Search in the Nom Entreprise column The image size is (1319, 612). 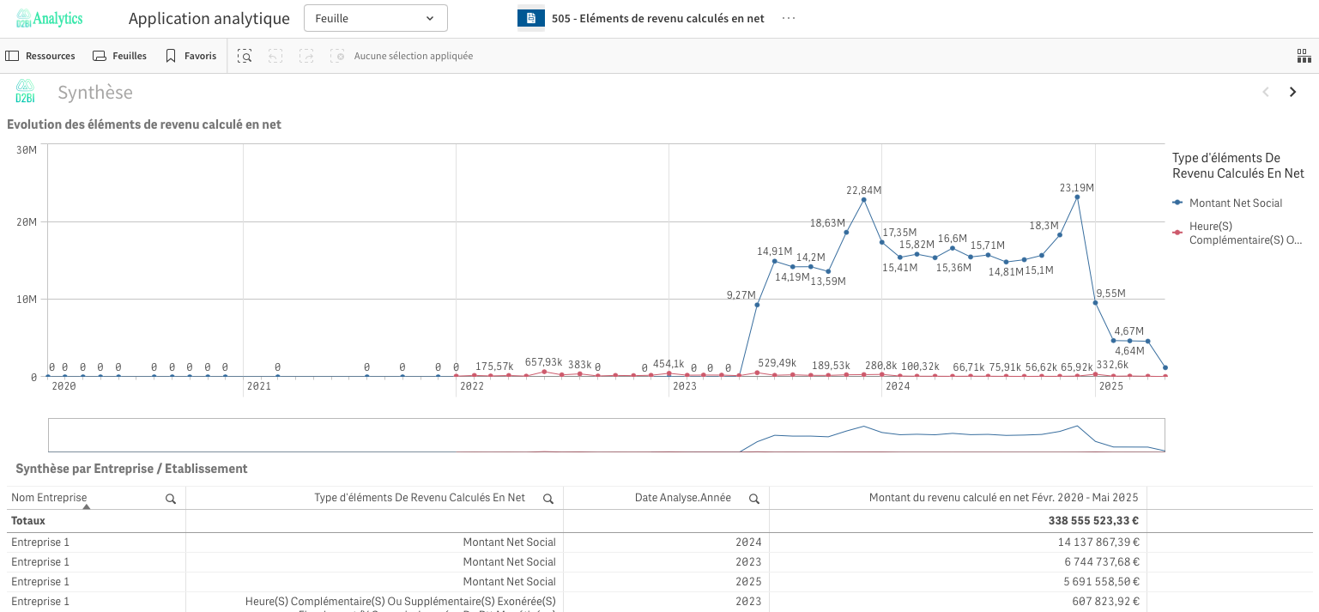pyautogui.click(x=171, y=499)
